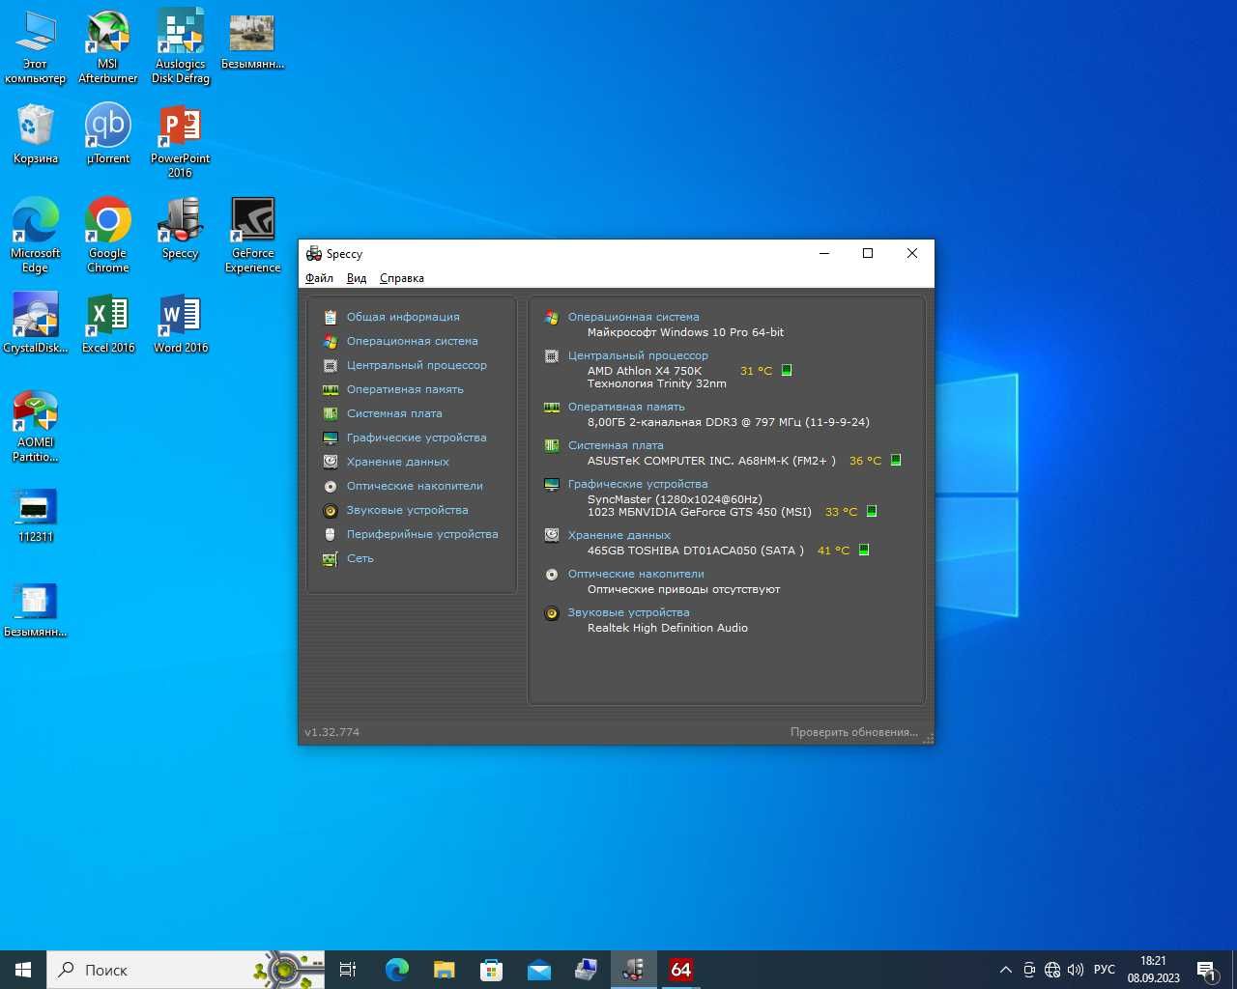Screen dimensions: 1237x989
Task: Open Microsoft Store from the taskbar
Action: pyautogui.click(x=492, y=970)
